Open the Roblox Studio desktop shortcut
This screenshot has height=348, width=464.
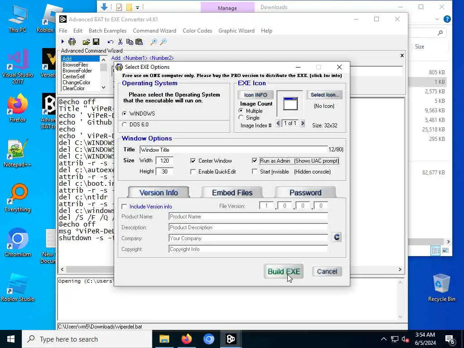[18, 287]
